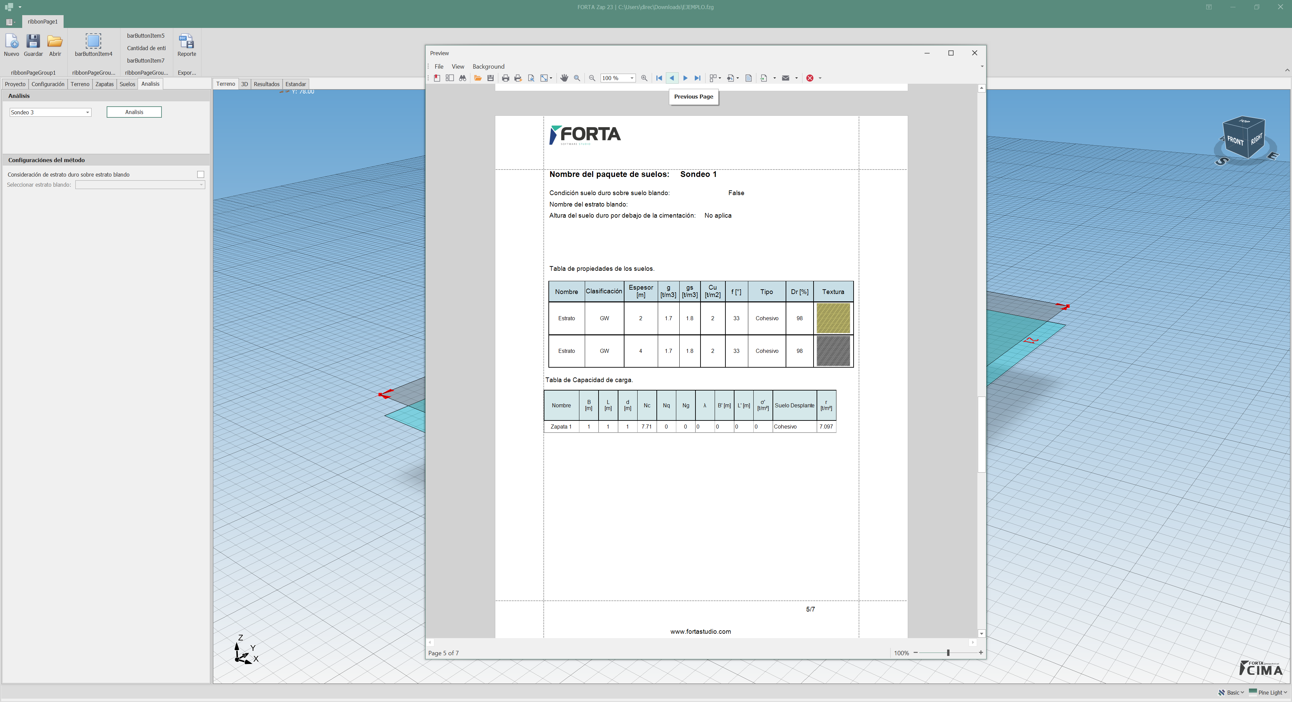Click the Analisis button

click(134, 112)
